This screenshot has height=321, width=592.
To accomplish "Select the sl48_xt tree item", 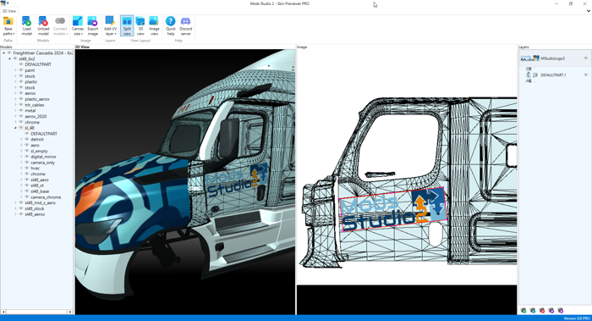I will 37,185.
